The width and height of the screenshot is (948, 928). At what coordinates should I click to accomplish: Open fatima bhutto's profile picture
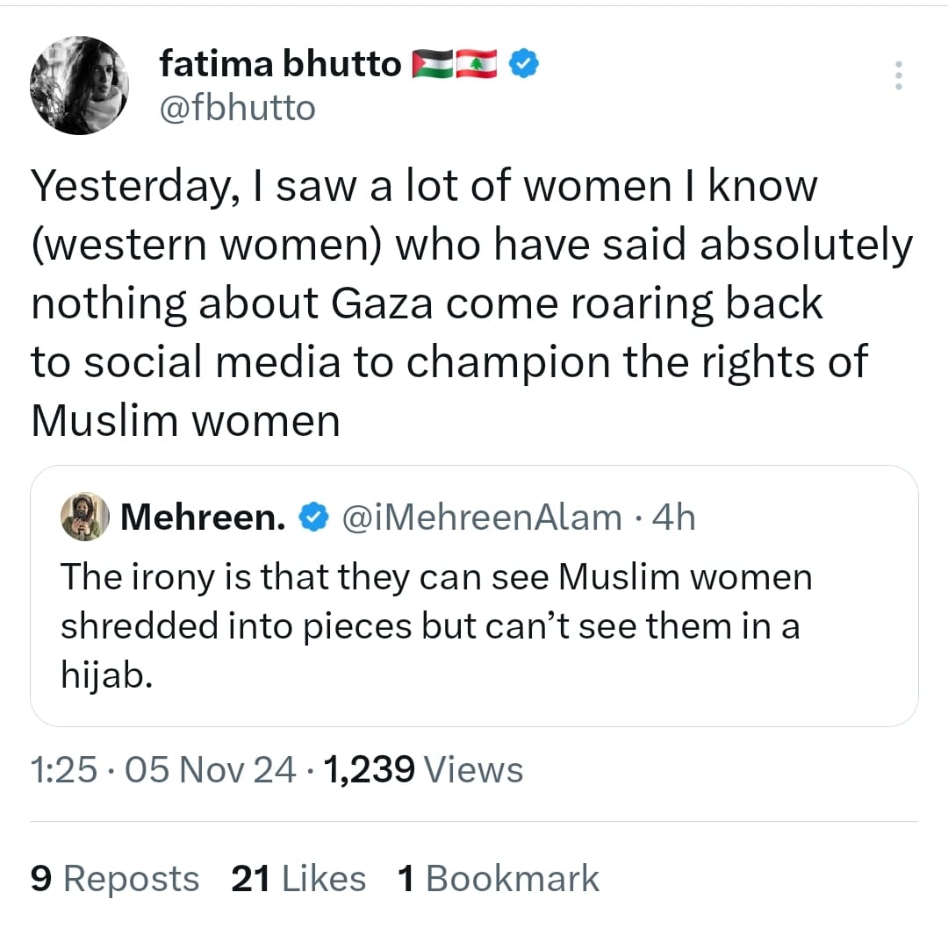(x=79, y=86)
